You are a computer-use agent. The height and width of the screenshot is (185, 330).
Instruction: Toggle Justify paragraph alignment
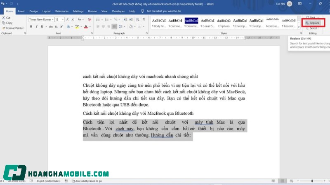click(114, 26)
